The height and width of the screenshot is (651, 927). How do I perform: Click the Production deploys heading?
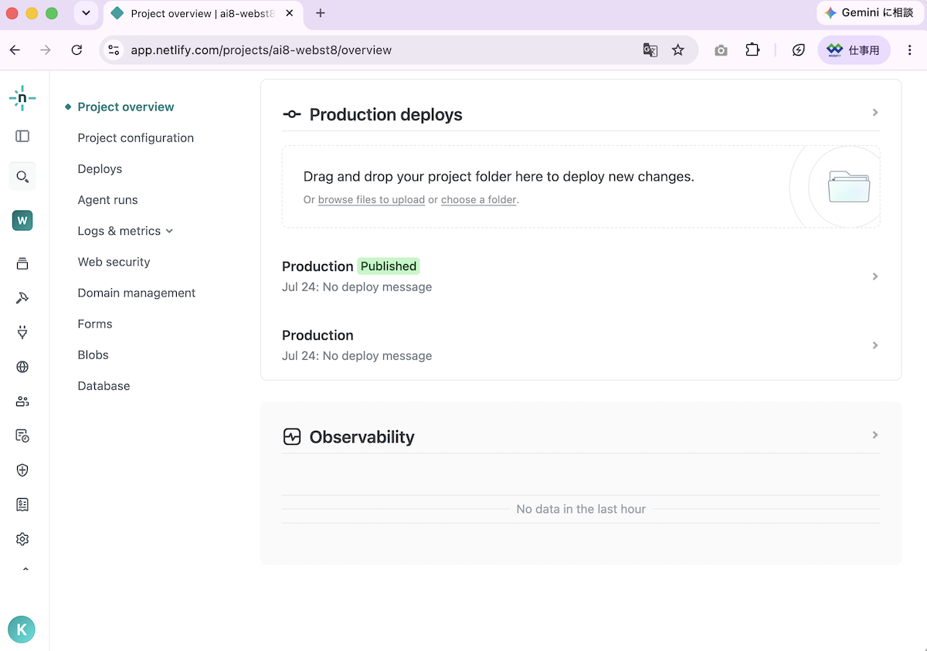tap(385, 114)
